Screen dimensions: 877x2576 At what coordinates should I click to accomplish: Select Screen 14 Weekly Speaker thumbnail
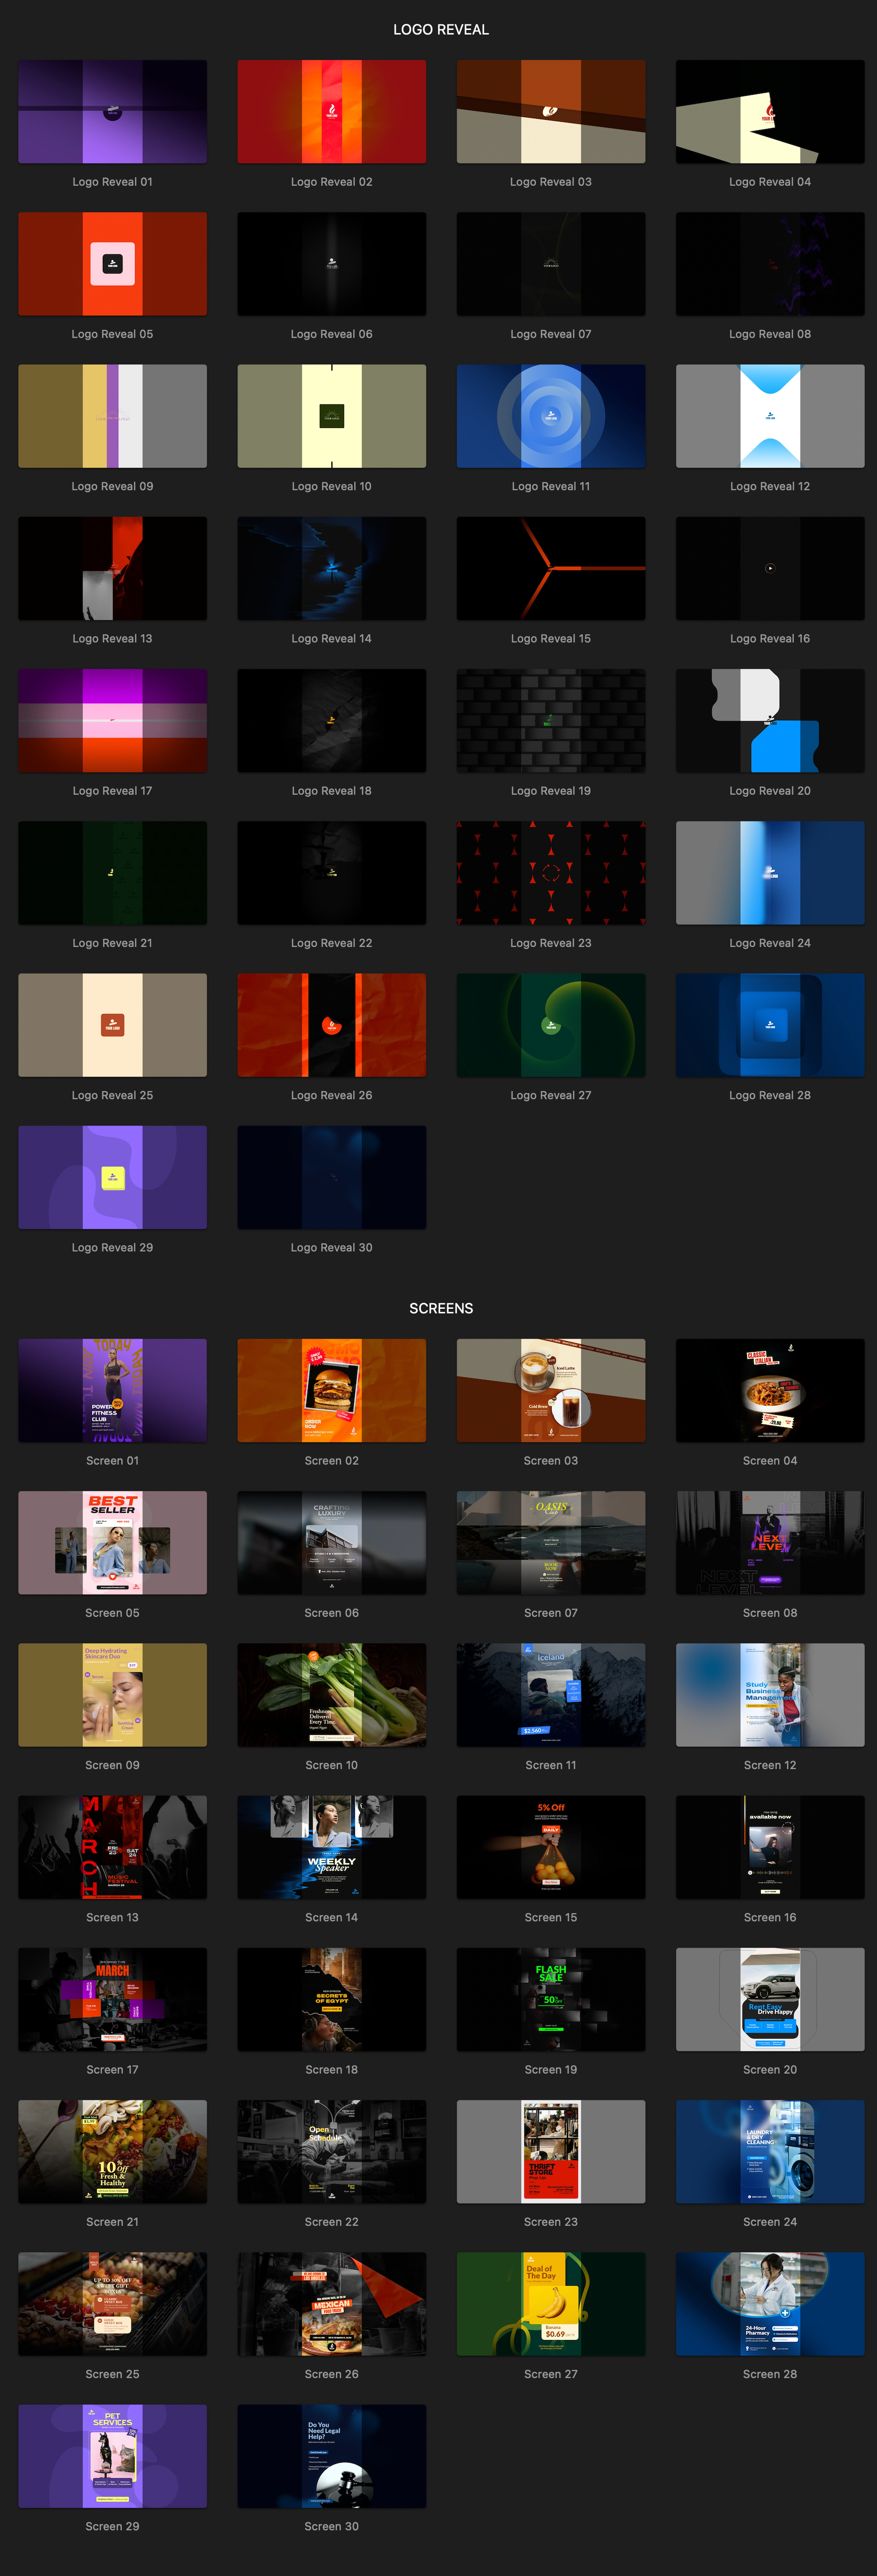tap(331, 1847)
